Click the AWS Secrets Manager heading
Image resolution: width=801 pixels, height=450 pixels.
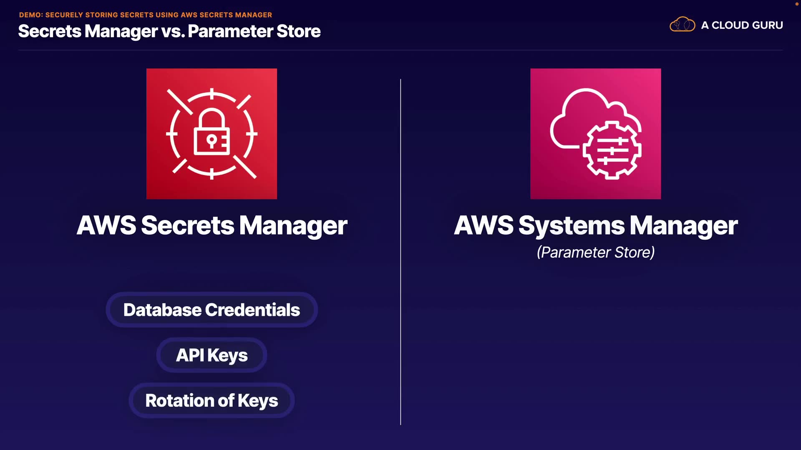[212, 225]
